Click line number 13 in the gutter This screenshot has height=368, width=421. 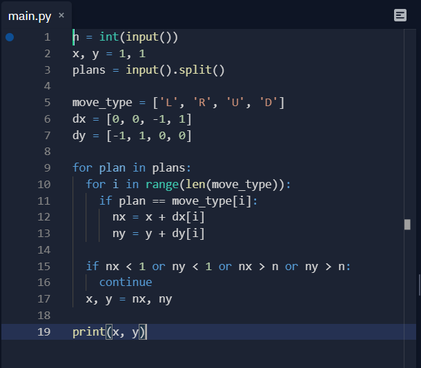(44, 234)
